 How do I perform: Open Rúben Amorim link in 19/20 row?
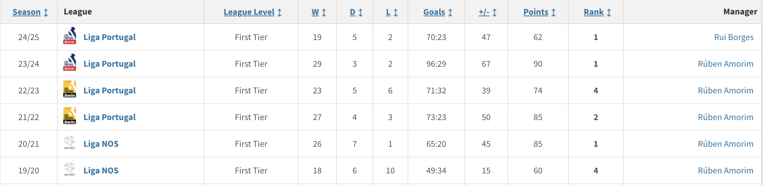[725, 170]
